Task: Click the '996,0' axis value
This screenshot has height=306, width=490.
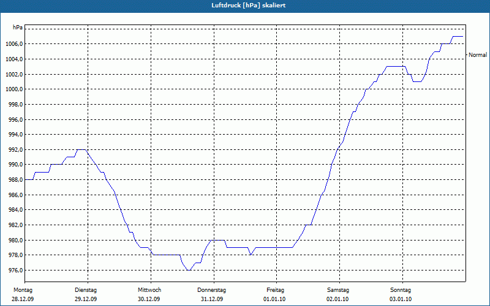Action: pyautogui.click(x=15, y=119)
